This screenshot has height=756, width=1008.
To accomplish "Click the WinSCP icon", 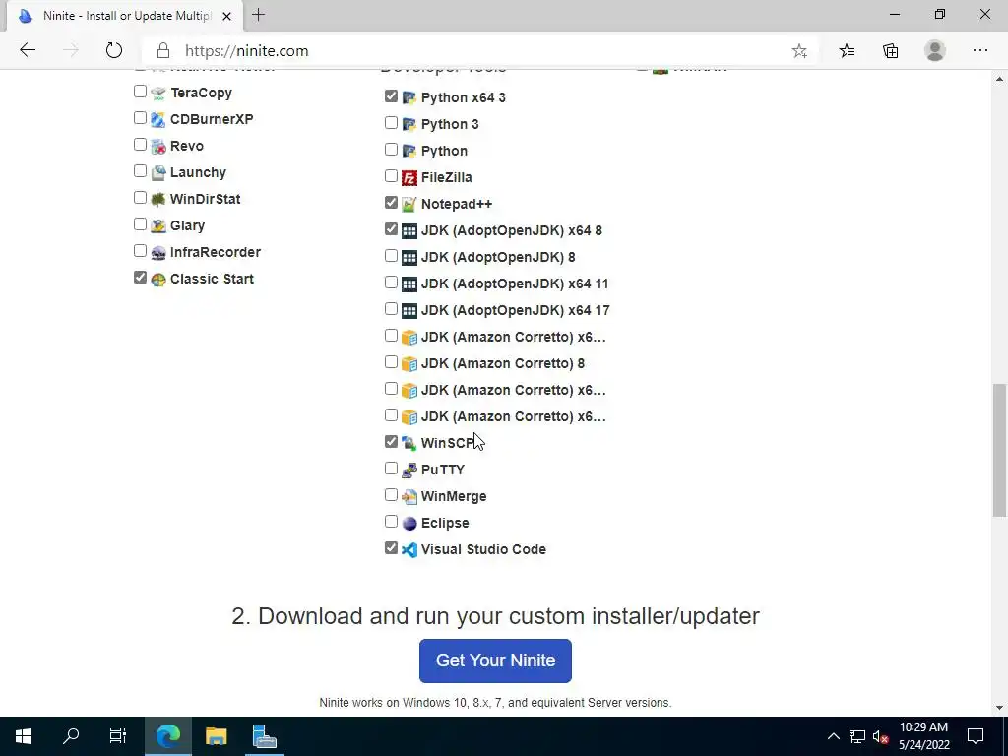I will point(409,444).
